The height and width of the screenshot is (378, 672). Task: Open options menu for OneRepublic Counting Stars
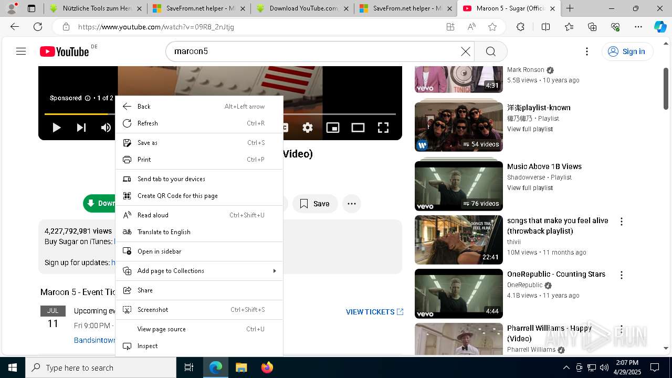[x=622, y=275]
